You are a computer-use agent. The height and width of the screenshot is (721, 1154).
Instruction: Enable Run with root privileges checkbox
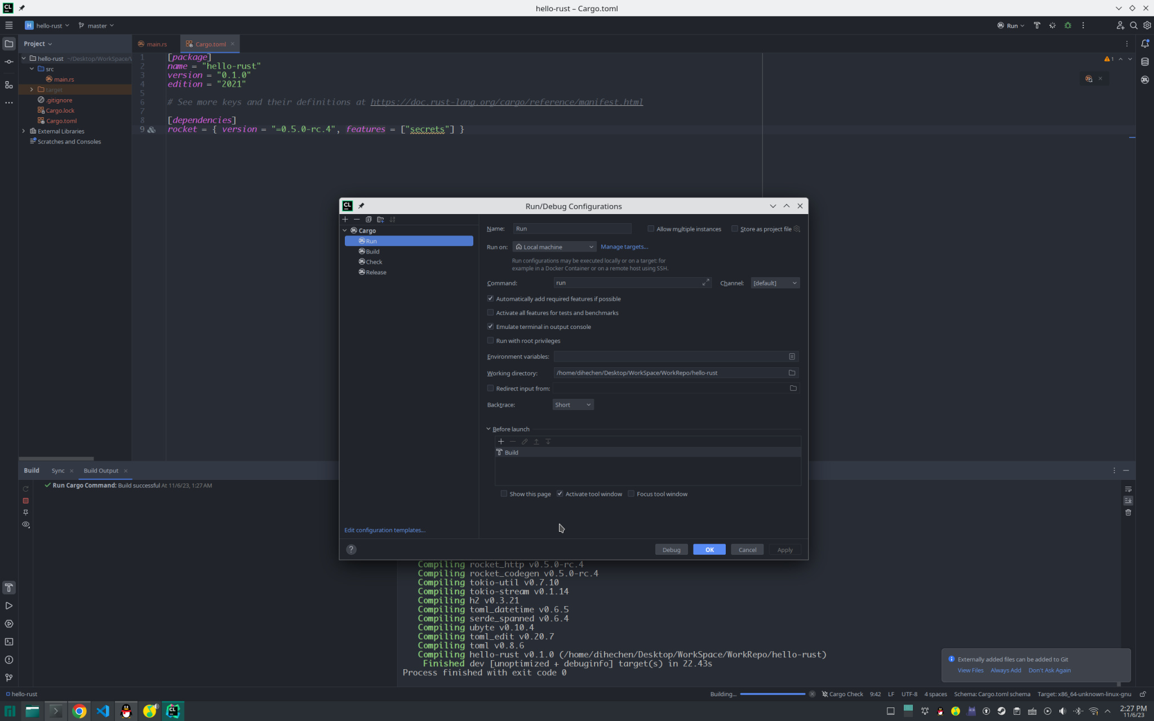490,340
